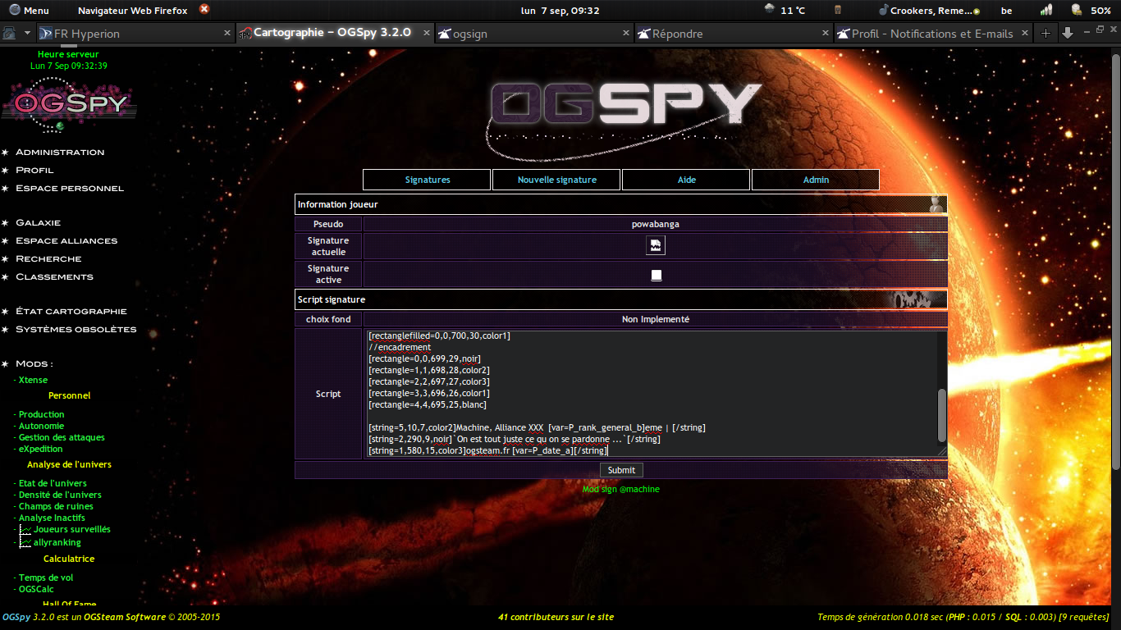Viewport: 1121px width, 630px height.
Task: Click the clipboard icon in the top panel
Action: pyautogui.click(x=838, y=11)
